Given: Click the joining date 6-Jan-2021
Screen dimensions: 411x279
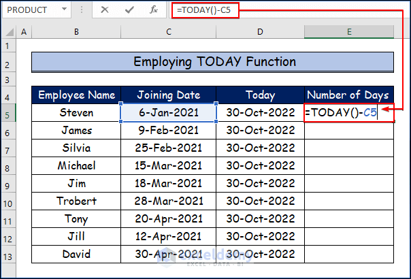Looking at the screenshot, I should [169, 113].
